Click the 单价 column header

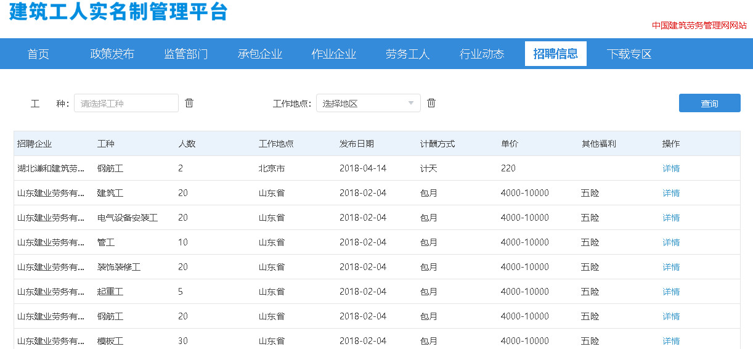[510, 144]
